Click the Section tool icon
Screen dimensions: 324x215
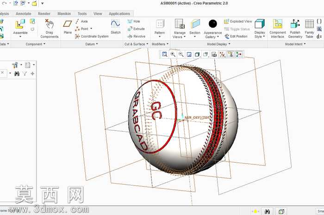click(x=195, y=24)
